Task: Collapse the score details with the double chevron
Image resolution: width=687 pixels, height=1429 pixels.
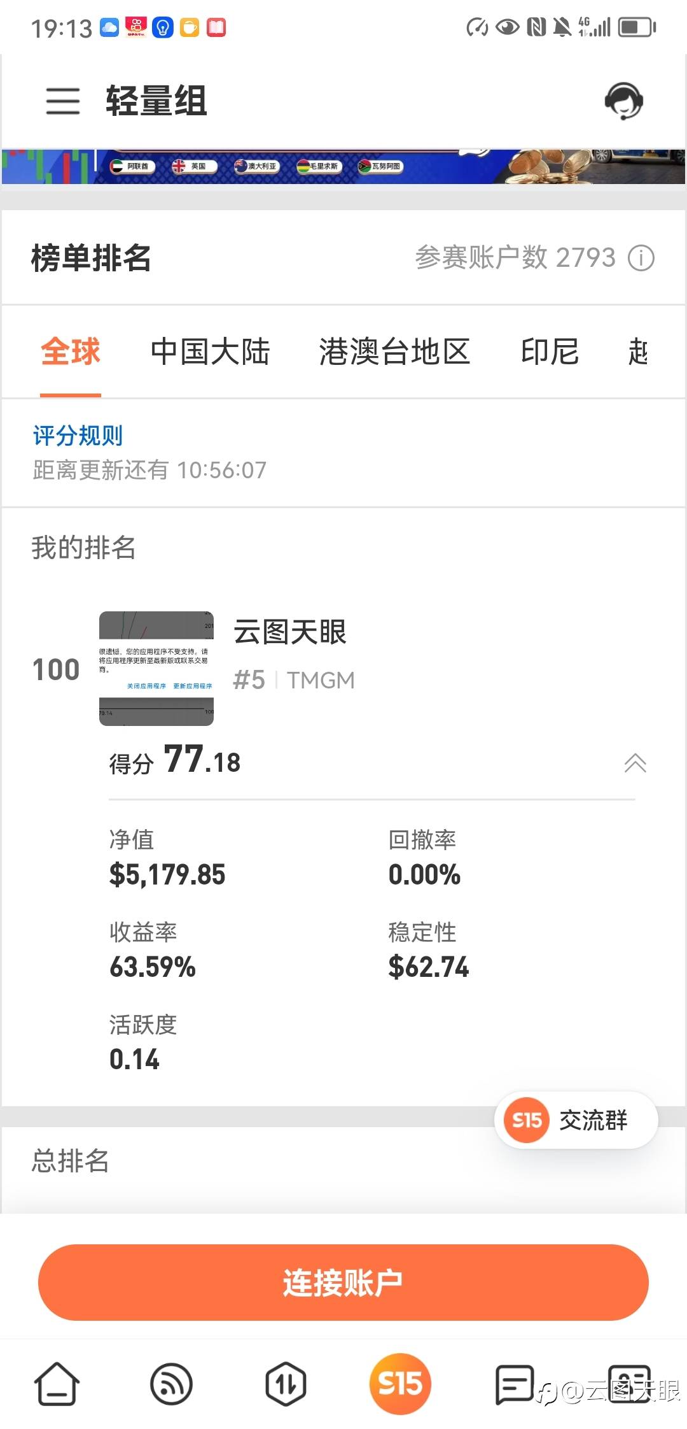Action: point(635,762)
